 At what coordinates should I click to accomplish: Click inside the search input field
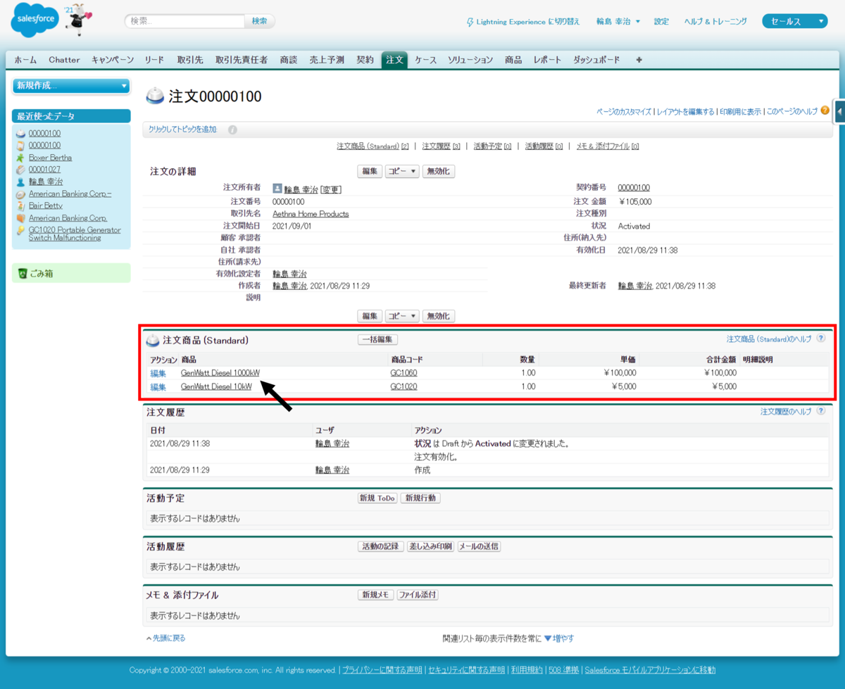185,21
